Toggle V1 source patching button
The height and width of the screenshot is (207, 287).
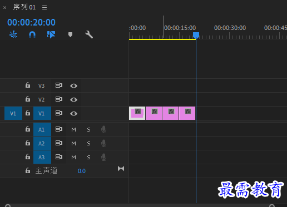click(x=13, y=113)
